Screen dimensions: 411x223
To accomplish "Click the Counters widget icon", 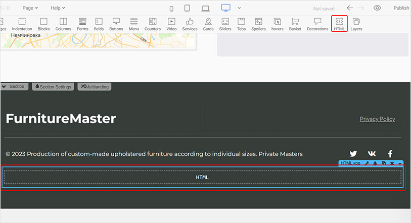I will pyautogui.click(x=152, y=24).
